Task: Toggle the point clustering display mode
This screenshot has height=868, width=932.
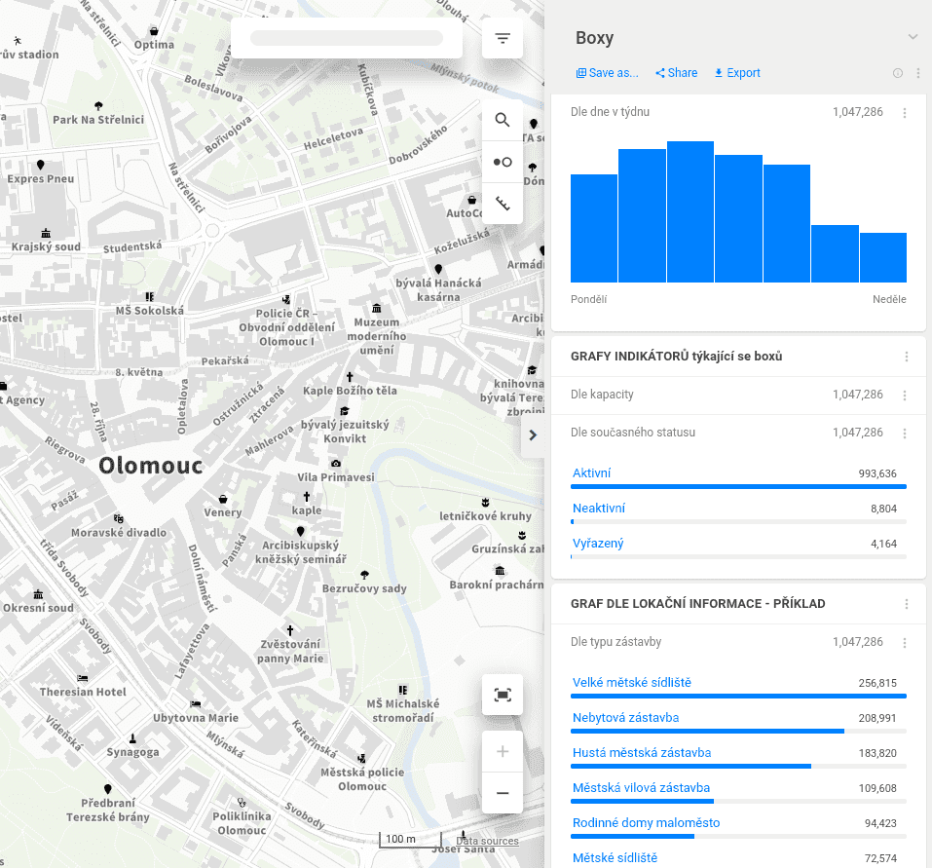Action: [502, 162]
